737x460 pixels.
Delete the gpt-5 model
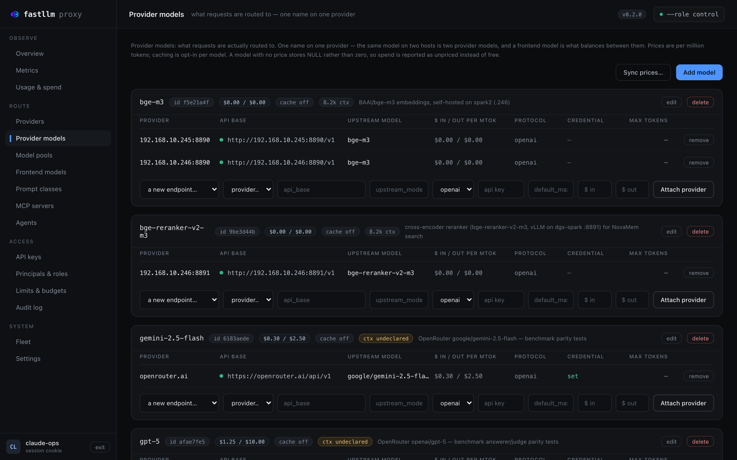coord(700,441)
